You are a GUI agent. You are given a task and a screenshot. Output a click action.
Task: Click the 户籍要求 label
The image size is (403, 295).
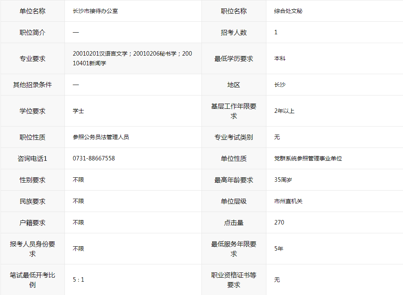pyautogui.click(x=32, y=222)
